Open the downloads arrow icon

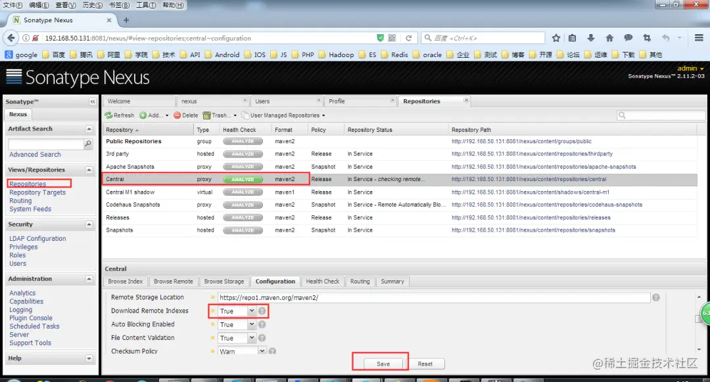coord(591,38)
